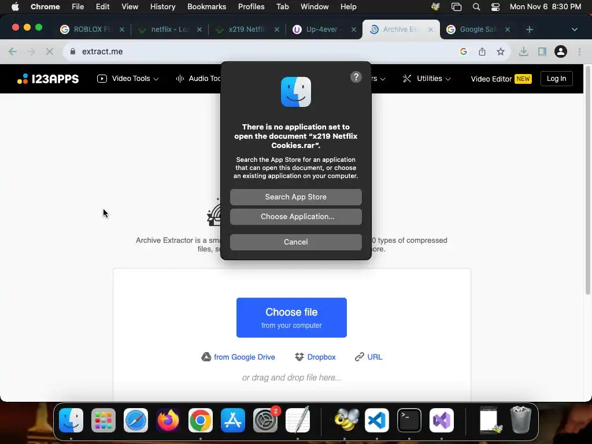This screenshot has height=444, width=592.
Task: Open the Video Editor link
Action: tap(501, 79)
